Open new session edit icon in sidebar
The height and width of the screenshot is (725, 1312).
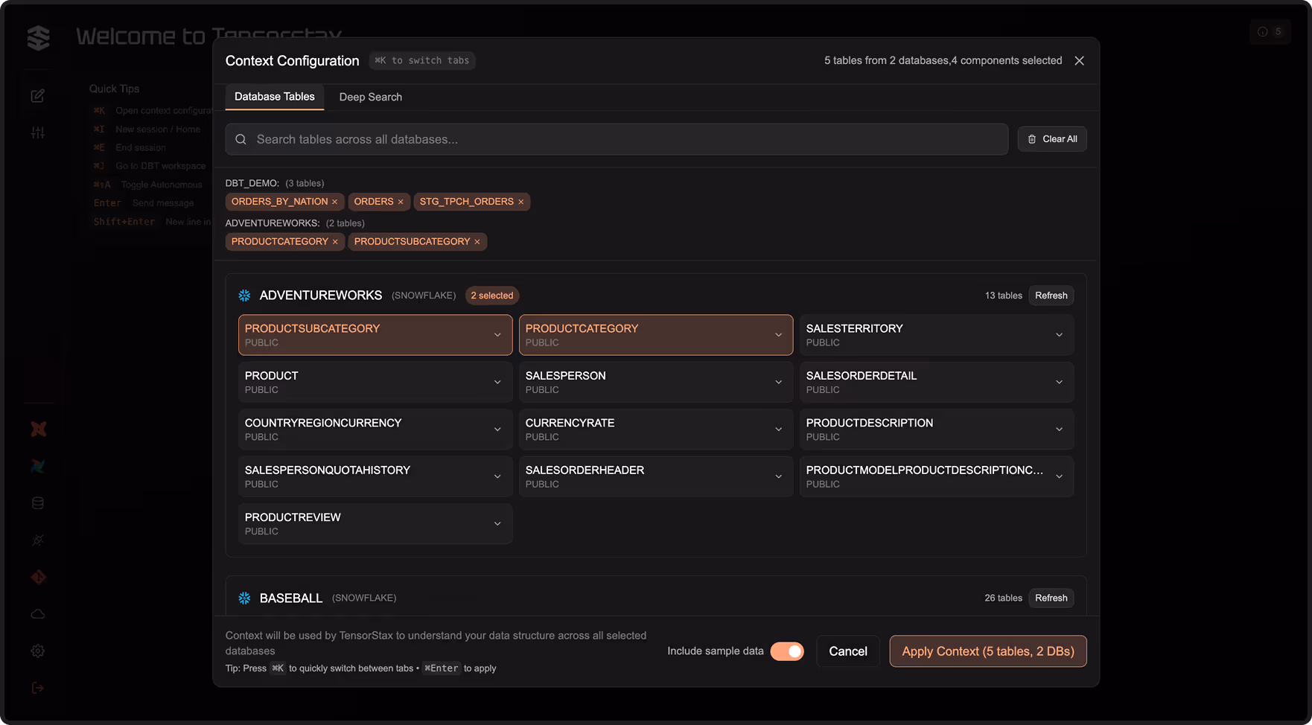(38, 95)
